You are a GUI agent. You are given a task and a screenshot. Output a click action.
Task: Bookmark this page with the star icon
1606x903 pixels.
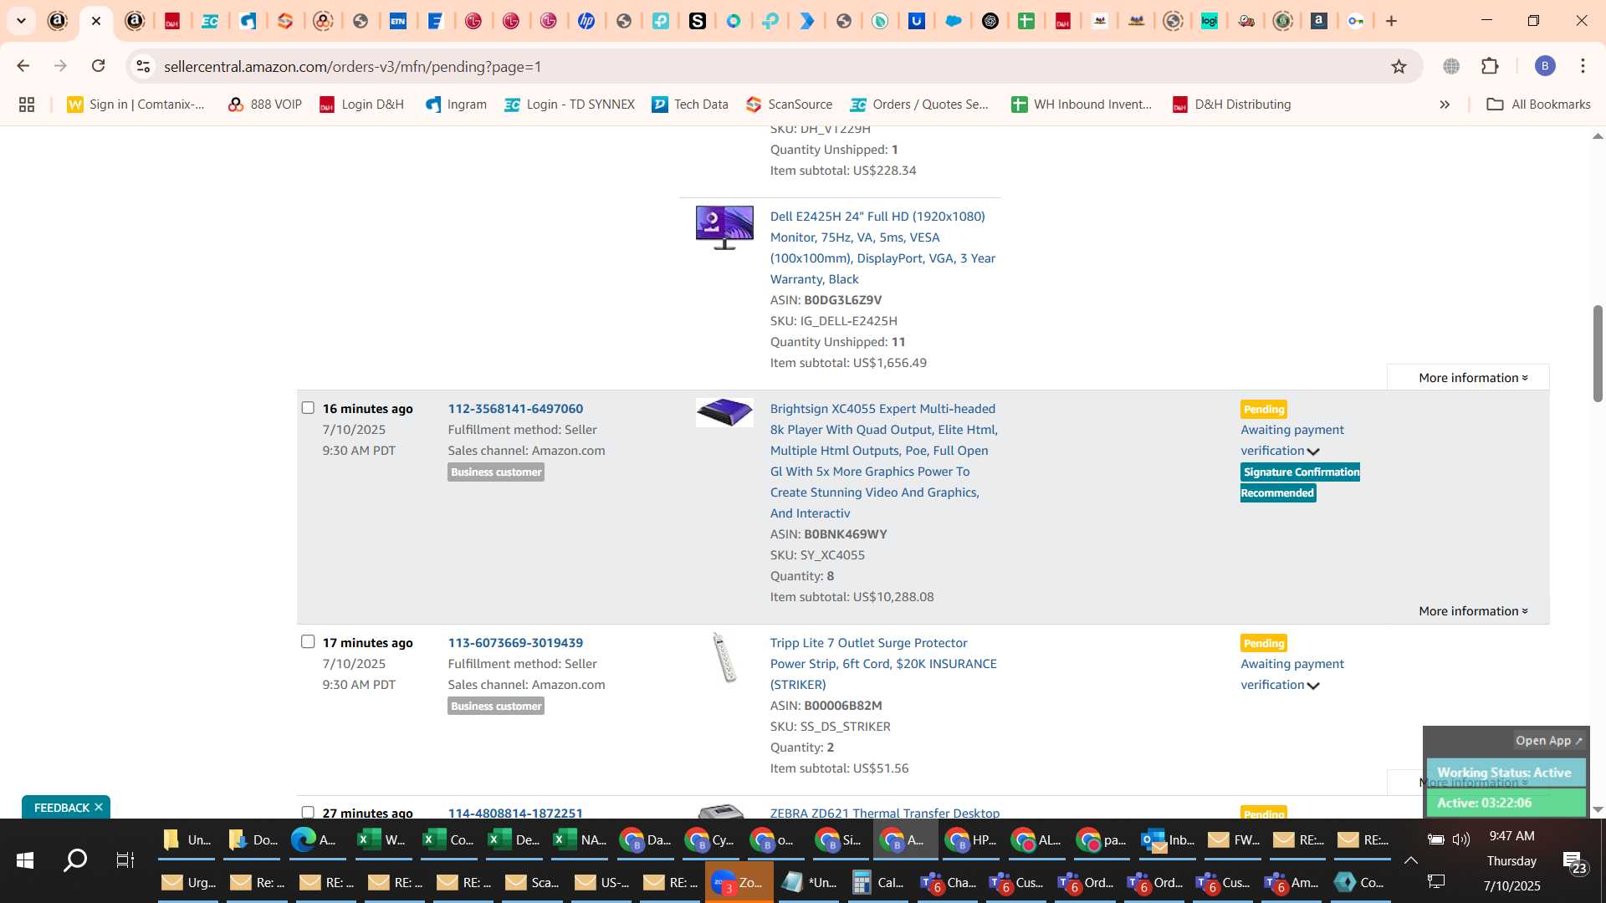pyautogui.click(x=1399, y=66)
